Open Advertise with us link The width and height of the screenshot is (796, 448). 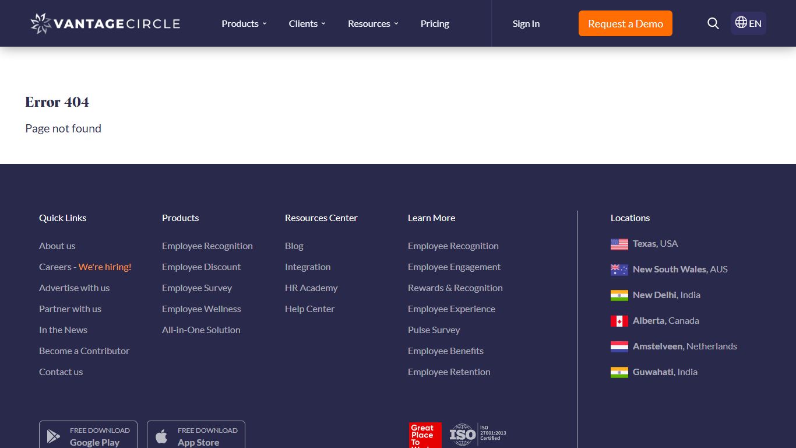click(x=74, y=288)
